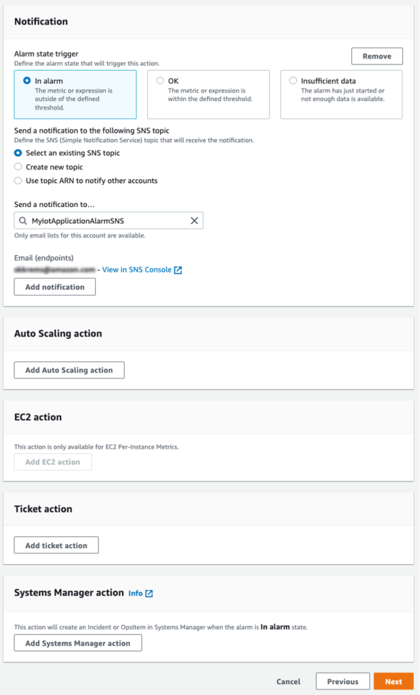
Task: Add an Auto Scaling action
Action: (x=69, y=370)
